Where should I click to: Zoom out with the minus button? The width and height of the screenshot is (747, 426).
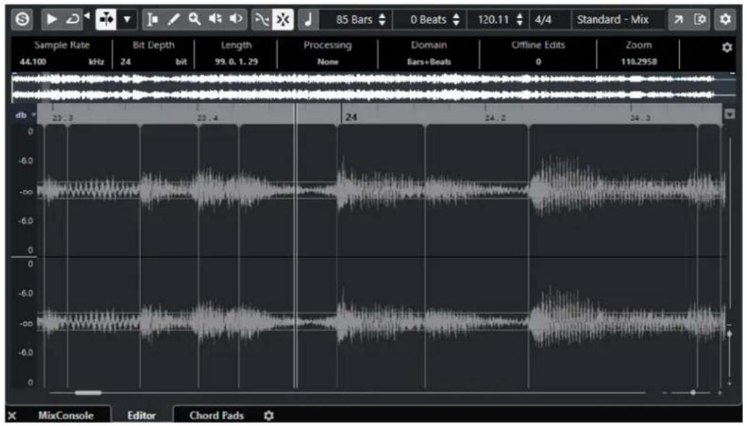(x=665, y=393)
